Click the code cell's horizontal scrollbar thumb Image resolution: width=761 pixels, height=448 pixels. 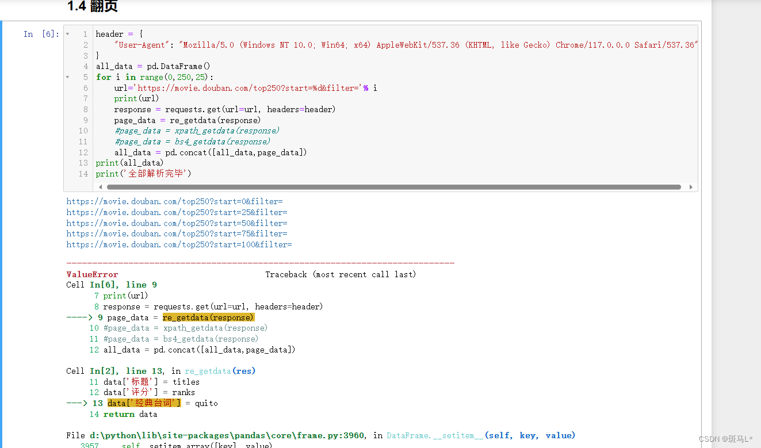pos(393,187)
